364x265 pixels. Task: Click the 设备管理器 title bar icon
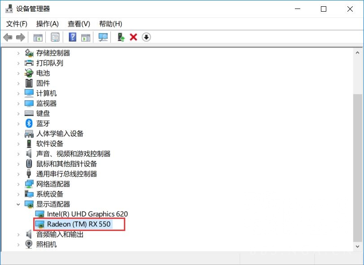pyautogui.click(x=9, y=9)
